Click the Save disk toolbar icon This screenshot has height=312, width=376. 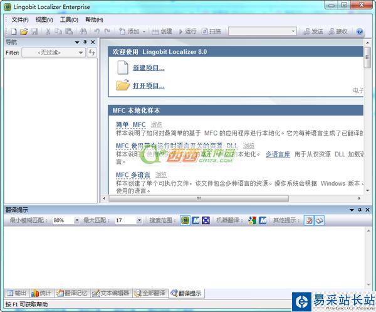pos(34,31)
